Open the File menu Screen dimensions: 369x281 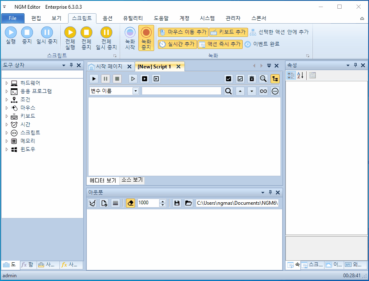click(13, 18)
